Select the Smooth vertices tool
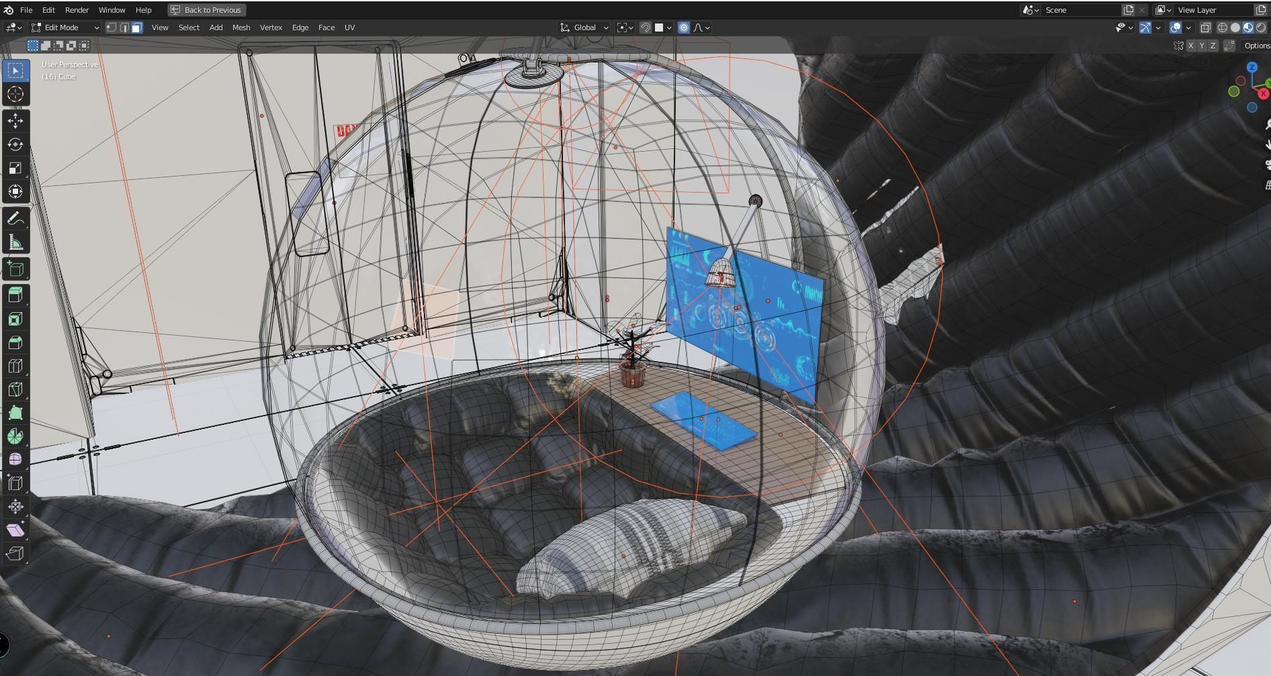 (15, 460)
